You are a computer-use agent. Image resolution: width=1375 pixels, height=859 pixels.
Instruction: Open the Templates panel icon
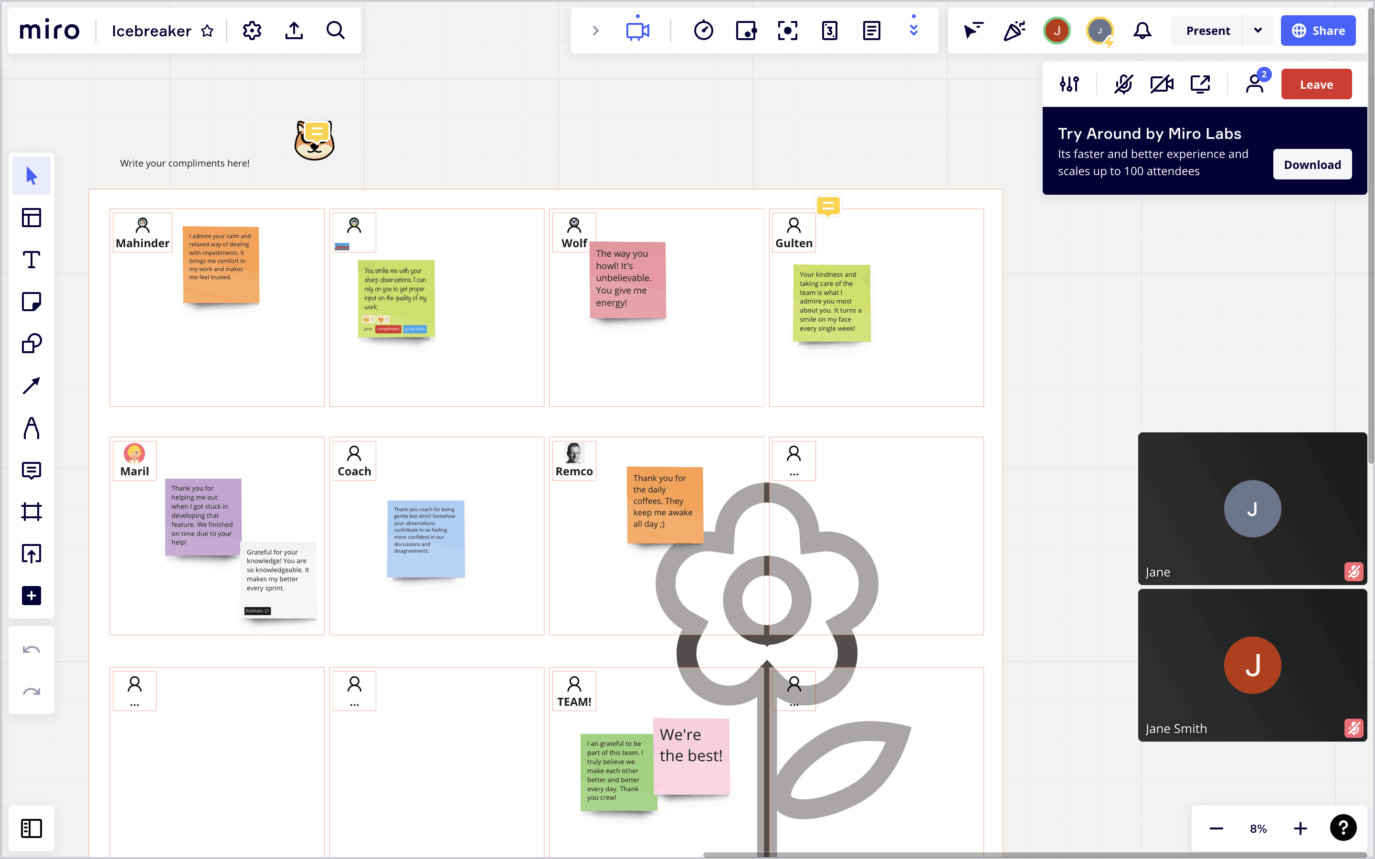(x=31, y=218)
